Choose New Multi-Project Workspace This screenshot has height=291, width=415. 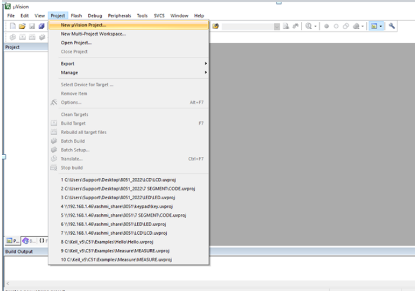tap(93, 34)
